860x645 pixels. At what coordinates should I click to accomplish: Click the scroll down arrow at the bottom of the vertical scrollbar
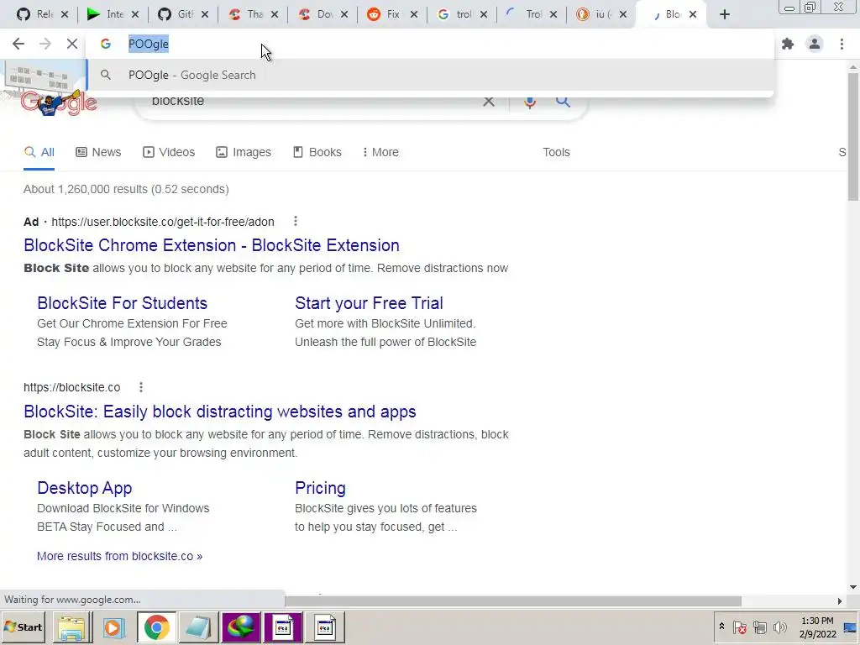coord(853,587)
